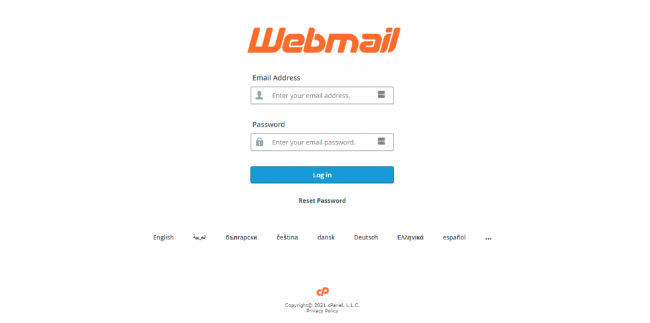Open password manager icon in password field

click(381, 141)
